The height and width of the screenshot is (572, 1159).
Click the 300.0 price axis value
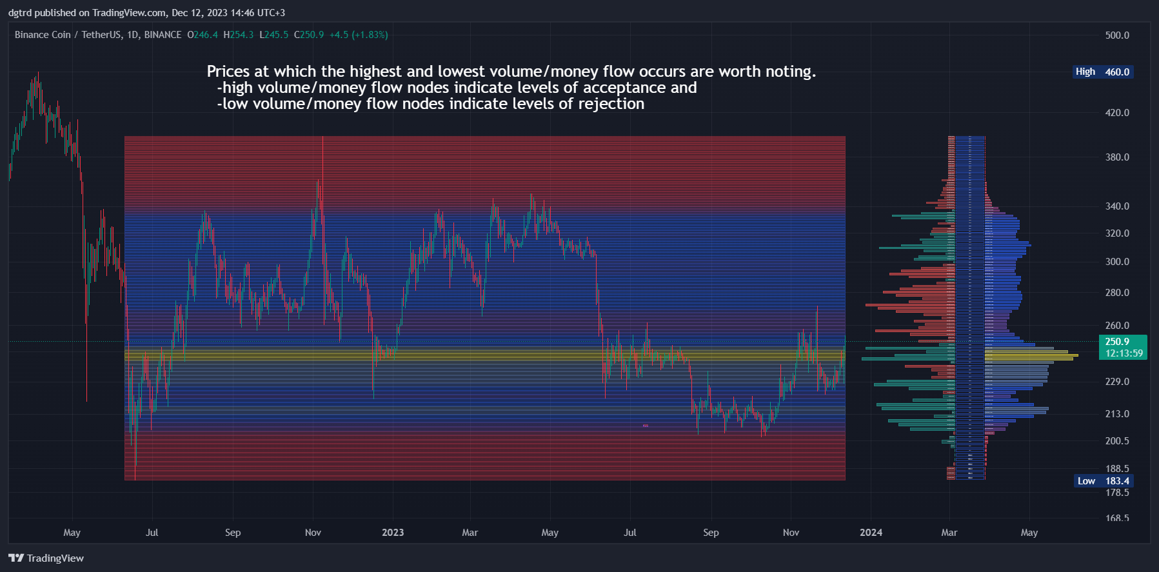coord(1117,262)
